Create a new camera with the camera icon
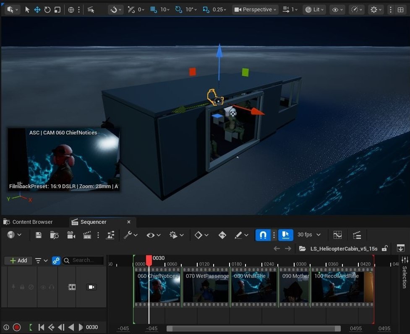410x334 pixels. pyautogui.click(x=71, y=235)
